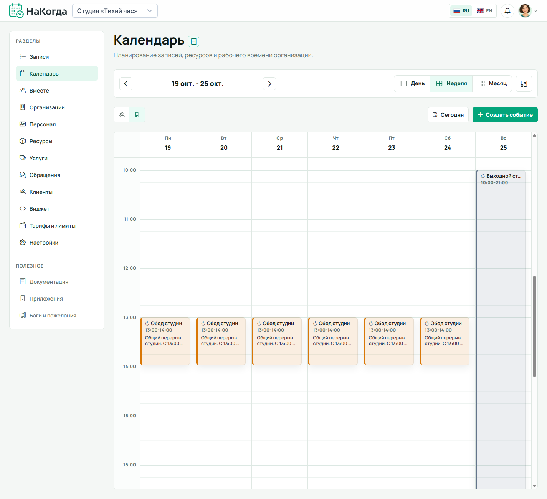This screenshot has height=499, width=547.
Task: Click the НаКогда logo icon
Action: pyautogui.click(x=17, y=11)
